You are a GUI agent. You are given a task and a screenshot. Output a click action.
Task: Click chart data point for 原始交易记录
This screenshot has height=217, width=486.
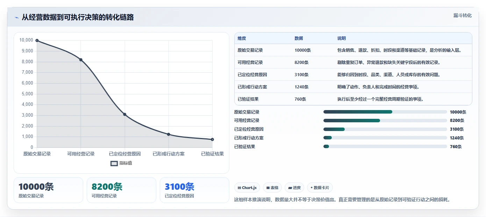(x=37, y=41)
